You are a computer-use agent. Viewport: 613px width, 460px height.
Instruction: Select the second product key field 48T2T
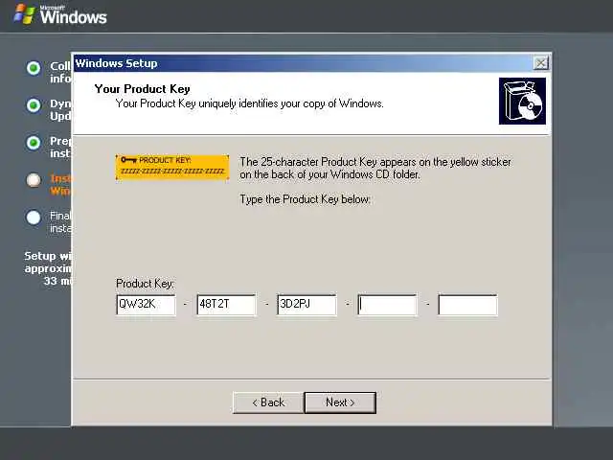click(226, 305)
